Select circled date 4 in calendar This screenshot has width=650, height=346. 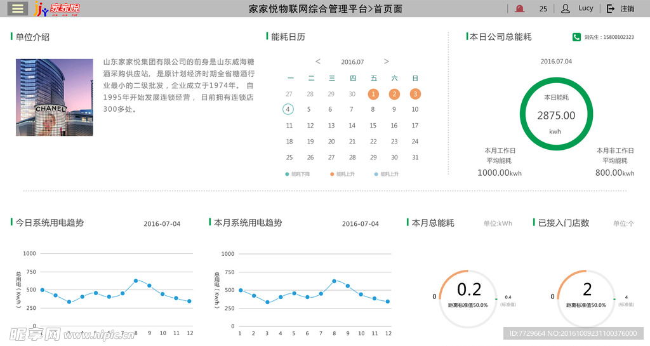pos(288,109)
